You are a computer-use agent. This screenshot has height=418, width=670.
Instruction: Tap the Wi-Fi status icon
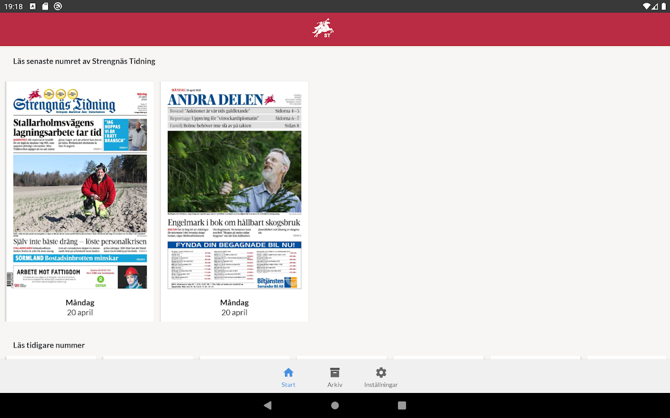click(647, 6)
